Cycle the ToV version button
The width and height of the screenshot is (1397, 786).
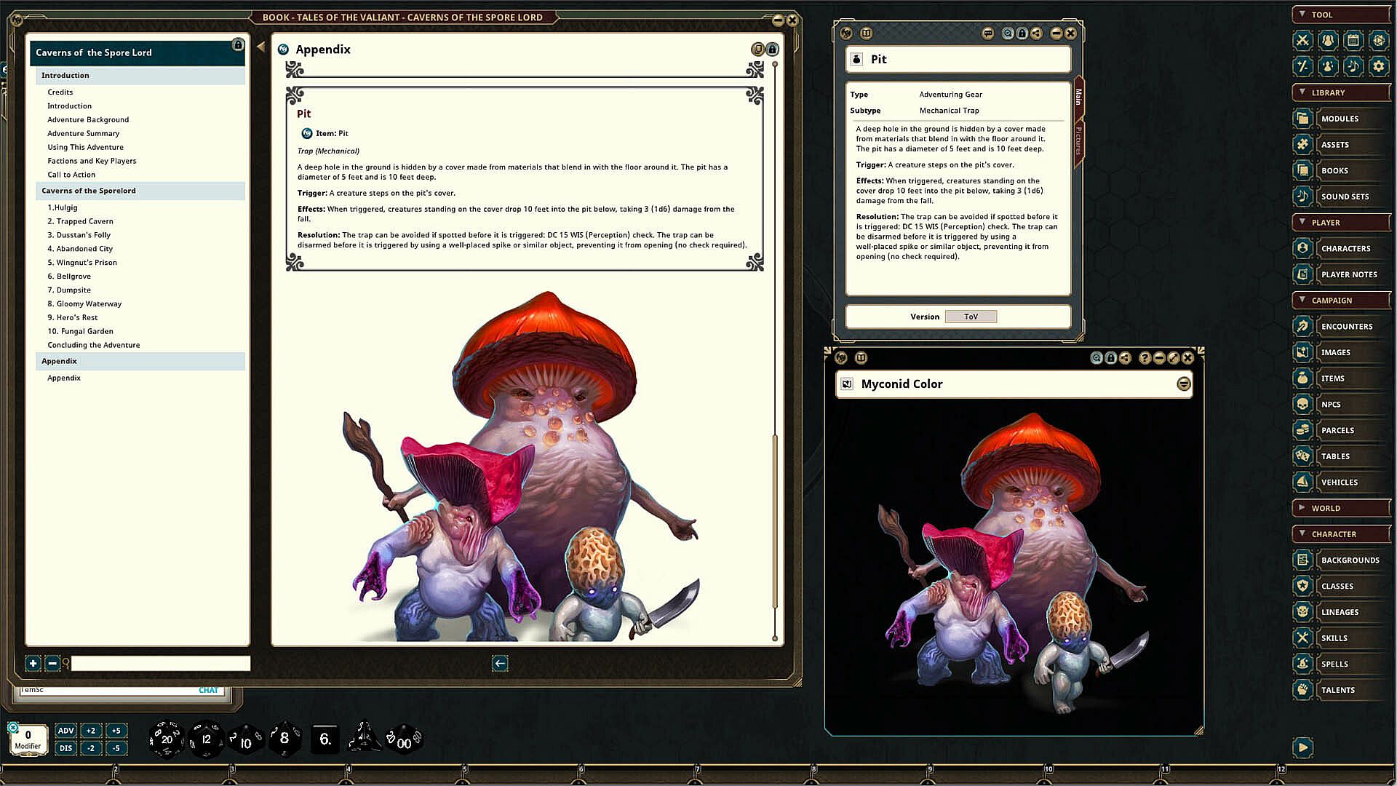971,317
